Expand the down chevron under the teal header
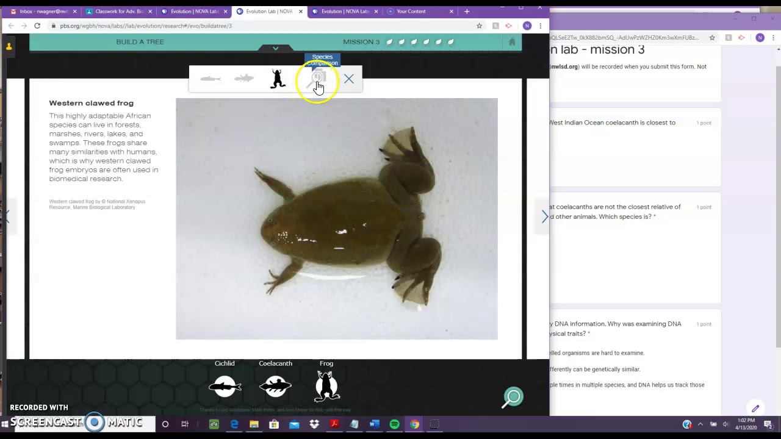781x439 pixels. click(275, 48)
